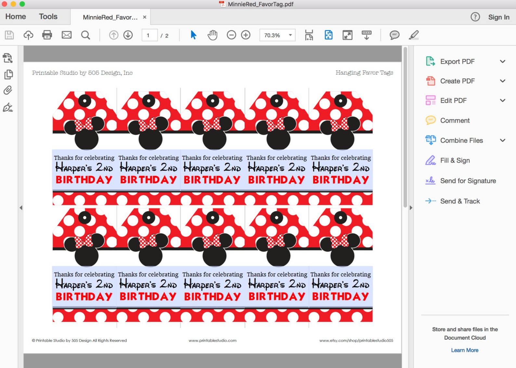Expand Create PDF options chevron
516x368 pixels.
503,81
